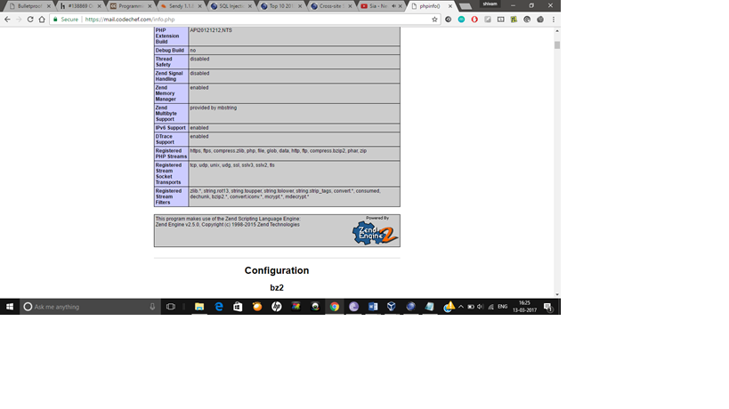Click the battery icon in system tray
Image resolution: width=729 pixels, height=409 pixels.
point(471,307)
